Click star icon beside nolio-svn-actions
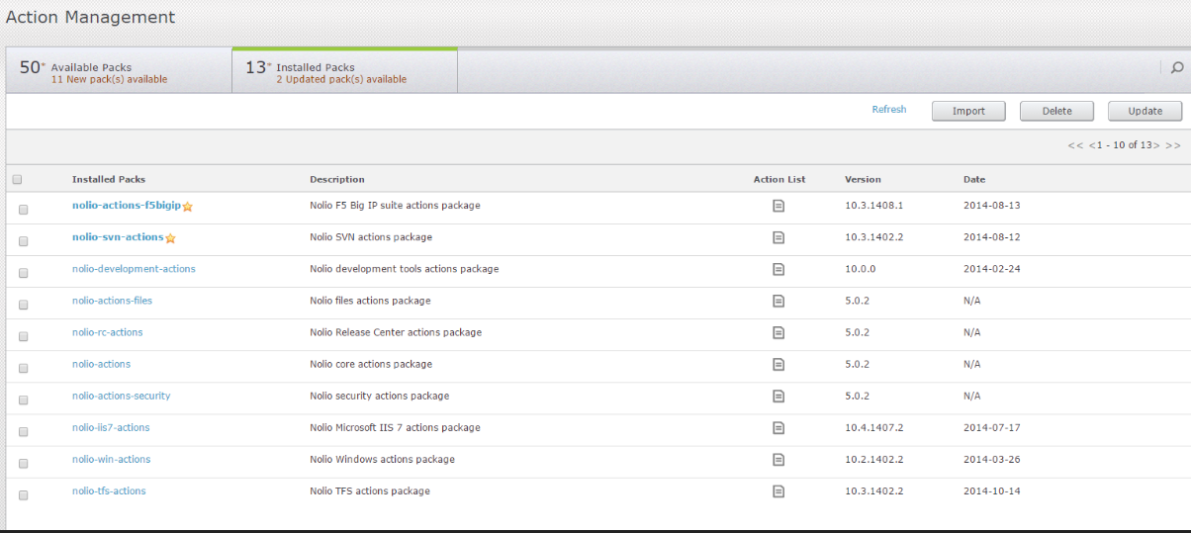Screen dimensions: 1191x533 (170, 238)
